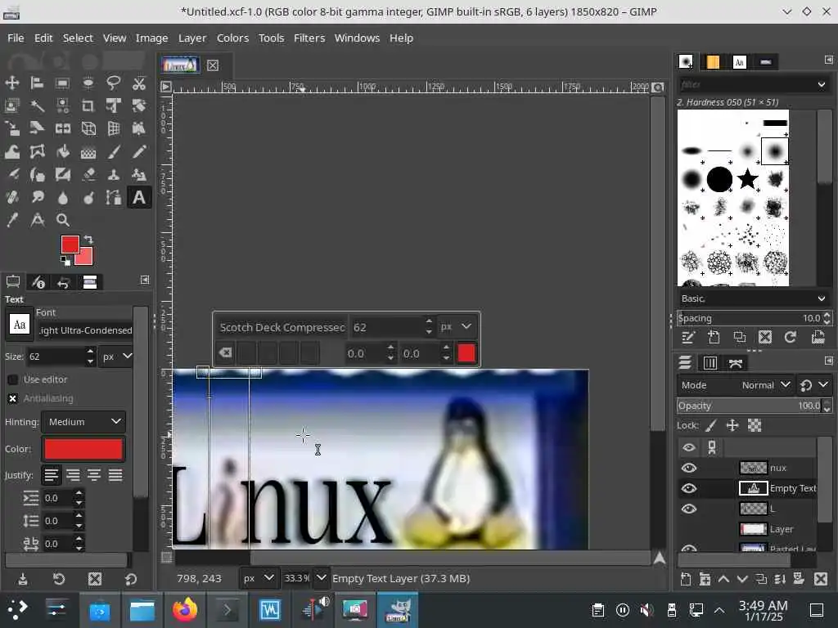
Task: Select the Ellipse Select tool
Action: click(x=88, y=83)
